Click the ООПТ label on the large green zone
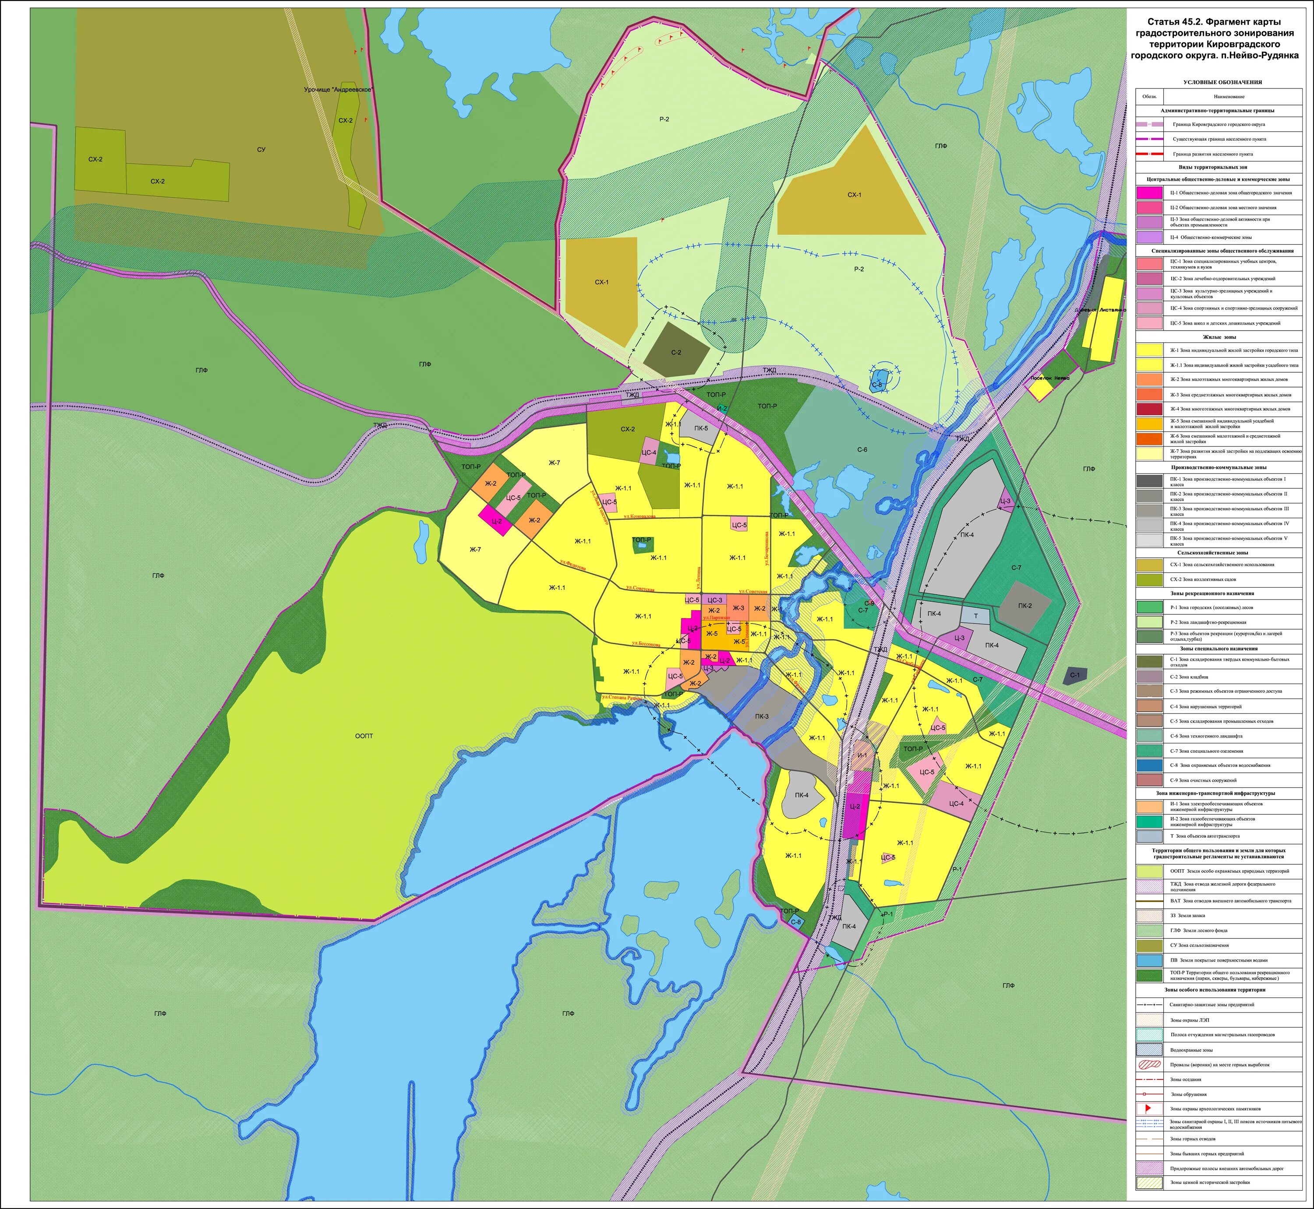The image size is (1314, 1209). [x=364, y=736]
